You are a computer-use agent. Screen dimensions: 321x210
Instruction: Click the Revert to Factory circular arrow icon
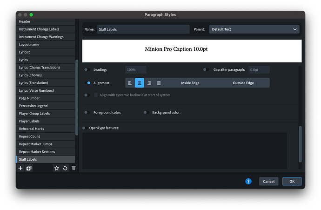click(x=65, y=168)
